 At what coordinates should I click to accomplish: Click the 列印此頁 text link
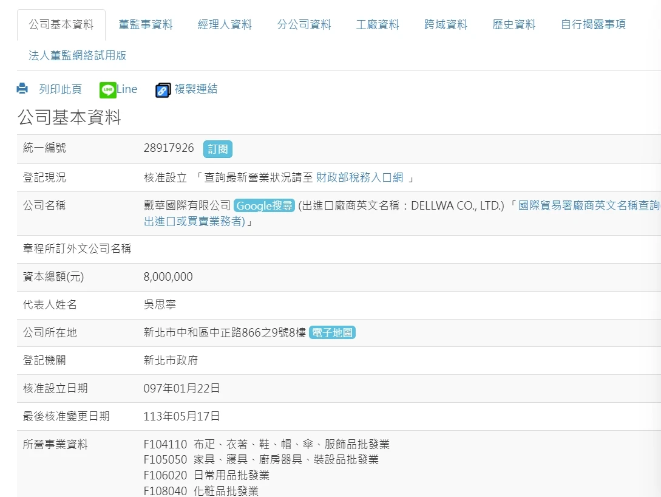coord(60,89)
